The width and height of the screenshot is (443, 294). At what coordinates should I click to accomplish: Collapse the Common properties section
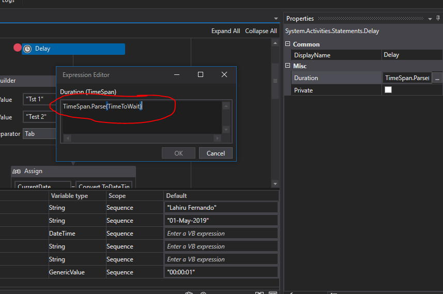click(287, 44)
